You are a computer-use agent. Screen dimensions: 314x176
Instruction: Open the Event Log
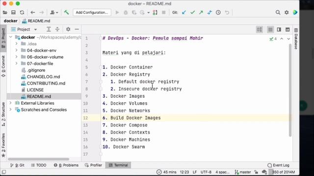point(278,165)
